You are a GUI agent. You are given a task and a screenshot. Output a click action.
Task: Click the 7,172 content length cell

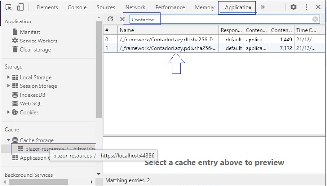point(282,48)
